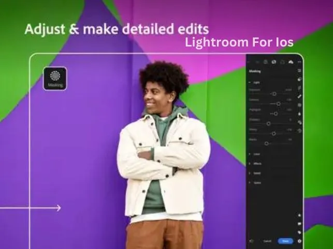Click the Highlights slider handle
Image resolution: width=333 pixels, height=249 pixels.
tap(276, 114)
